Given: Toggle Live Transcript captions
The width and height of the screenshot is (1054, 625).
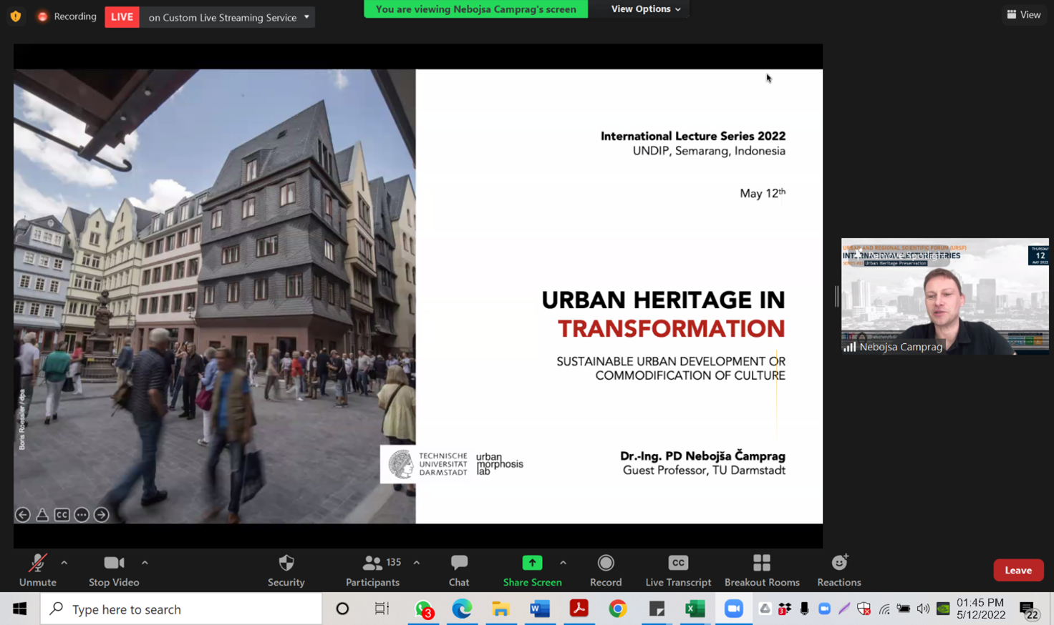Looking at the screenshot, I should (x=677, y=570).
